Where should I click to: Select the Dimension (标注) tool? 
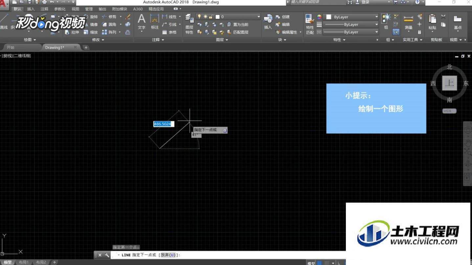(155, 22)
